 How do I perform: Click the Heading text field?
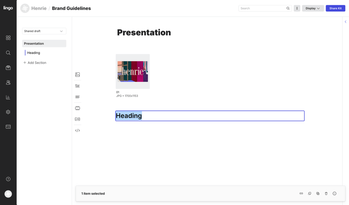click(210, 116)
